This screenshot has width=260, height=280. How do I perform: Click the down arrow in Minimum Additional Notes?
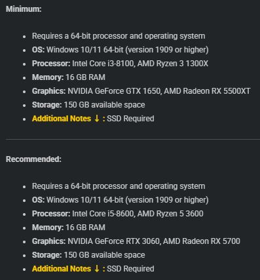[x=97, y=119]
